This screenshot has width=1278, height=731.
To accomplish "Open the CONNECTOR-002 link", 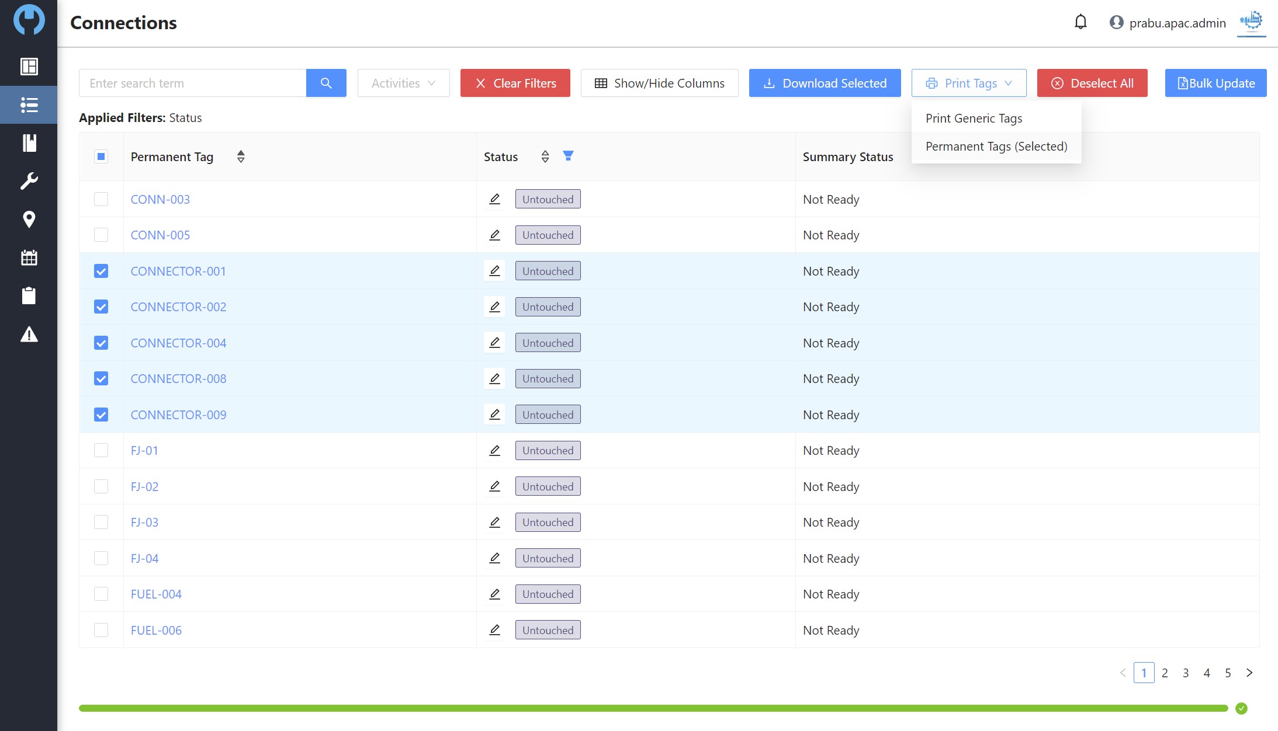I will coord(178,307).
